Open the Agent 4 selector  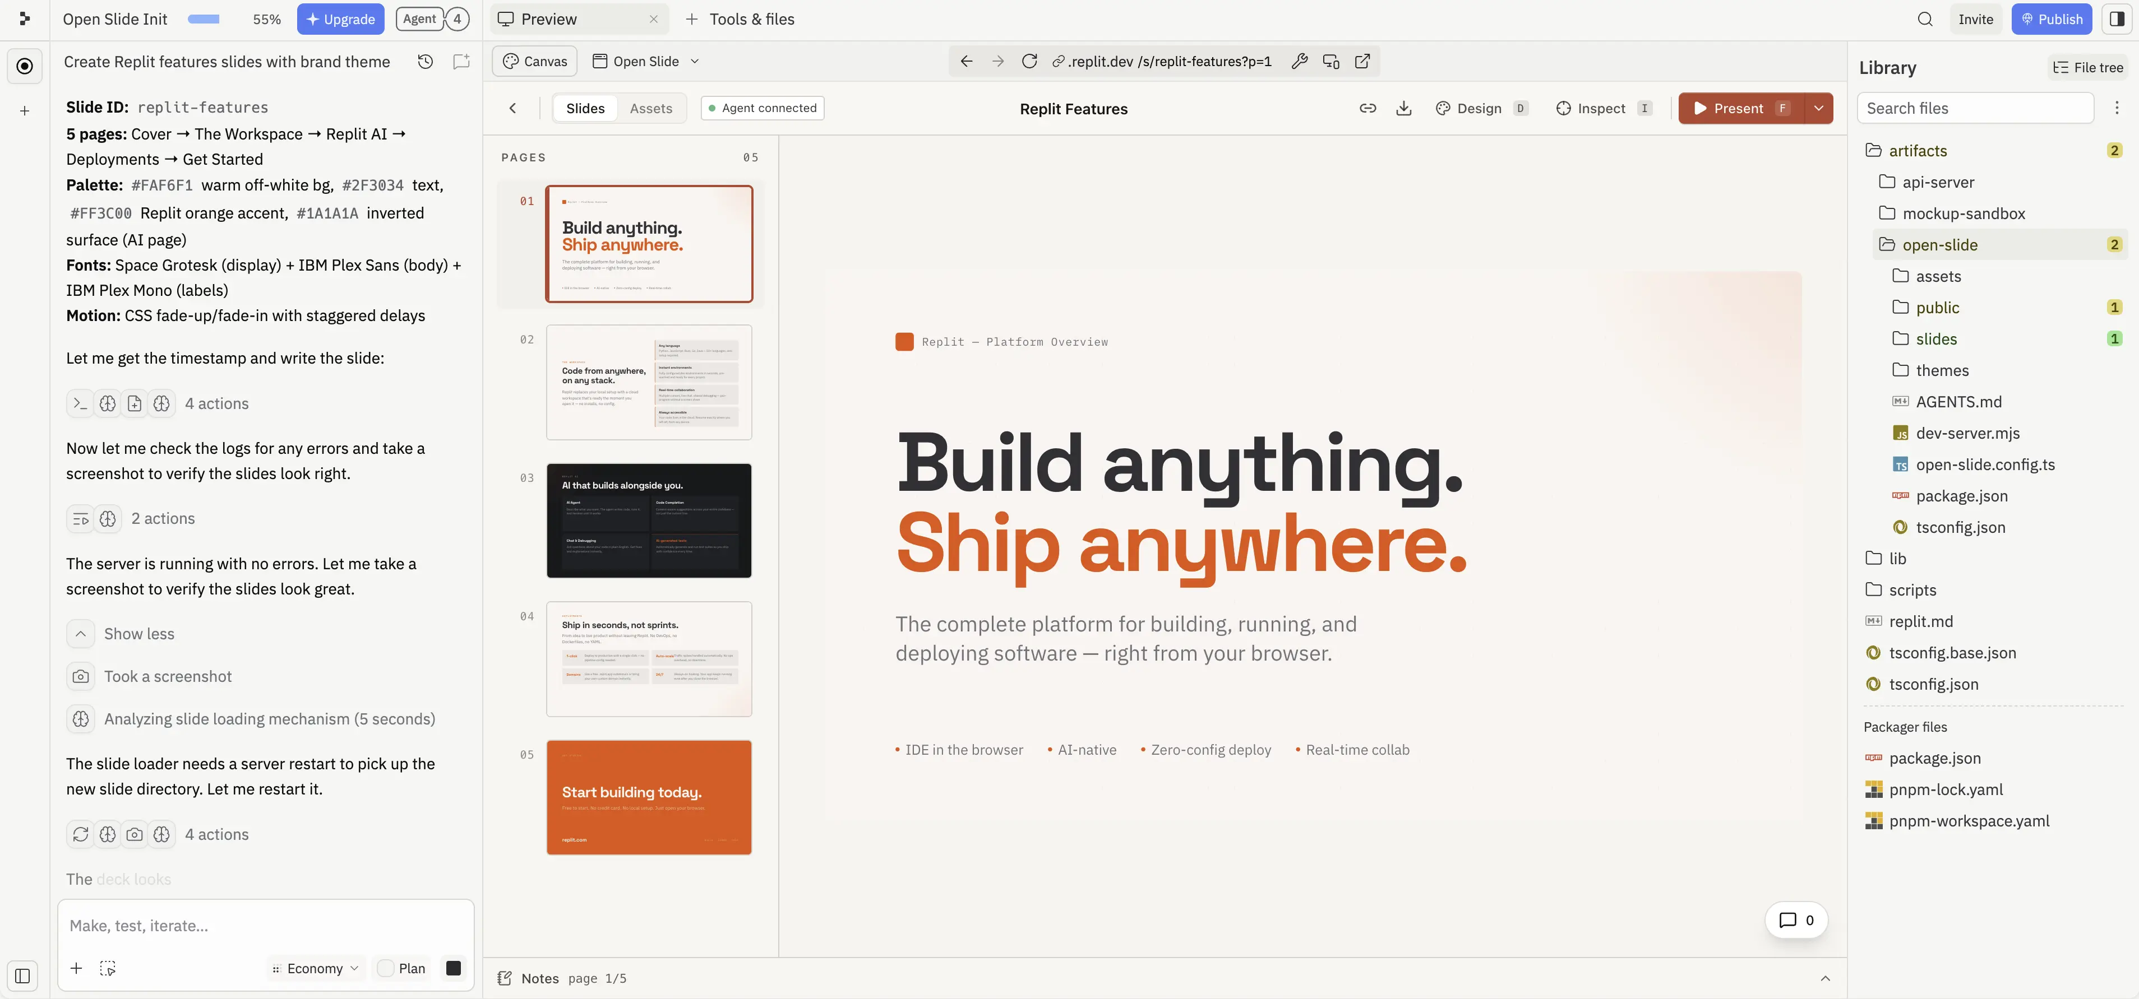point(433,19)
